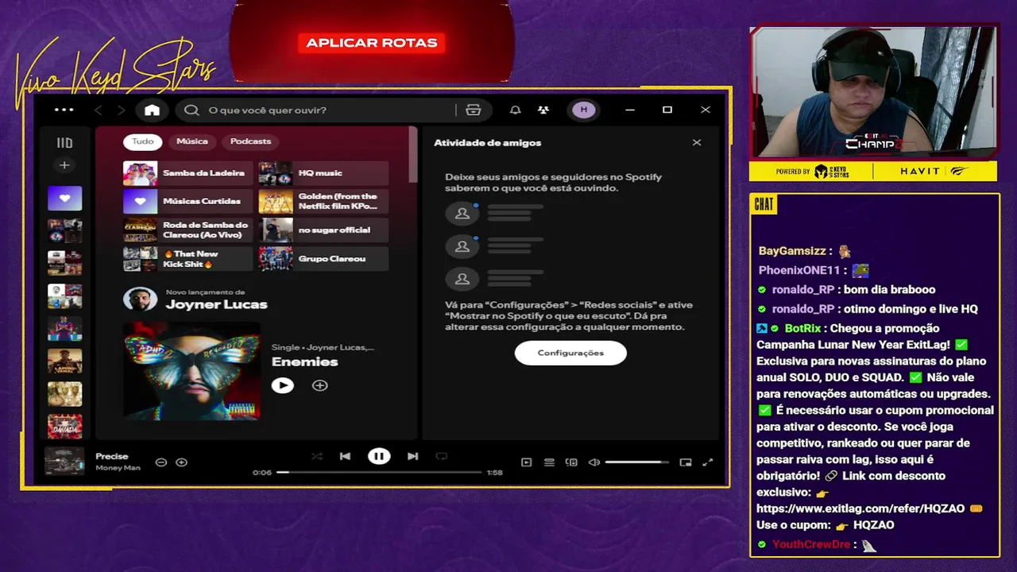Viewport: 1017px width, 572px height.
Task: Go back with the left arrow
Action: pos(99,110)
